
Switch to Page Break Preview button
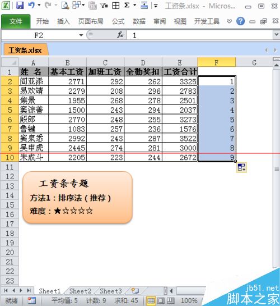[x=171, y=301]
